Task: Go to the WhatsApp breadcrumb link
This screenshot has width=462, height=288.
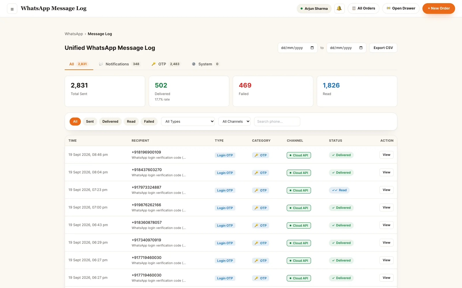Action: click(x=74, y=34)
